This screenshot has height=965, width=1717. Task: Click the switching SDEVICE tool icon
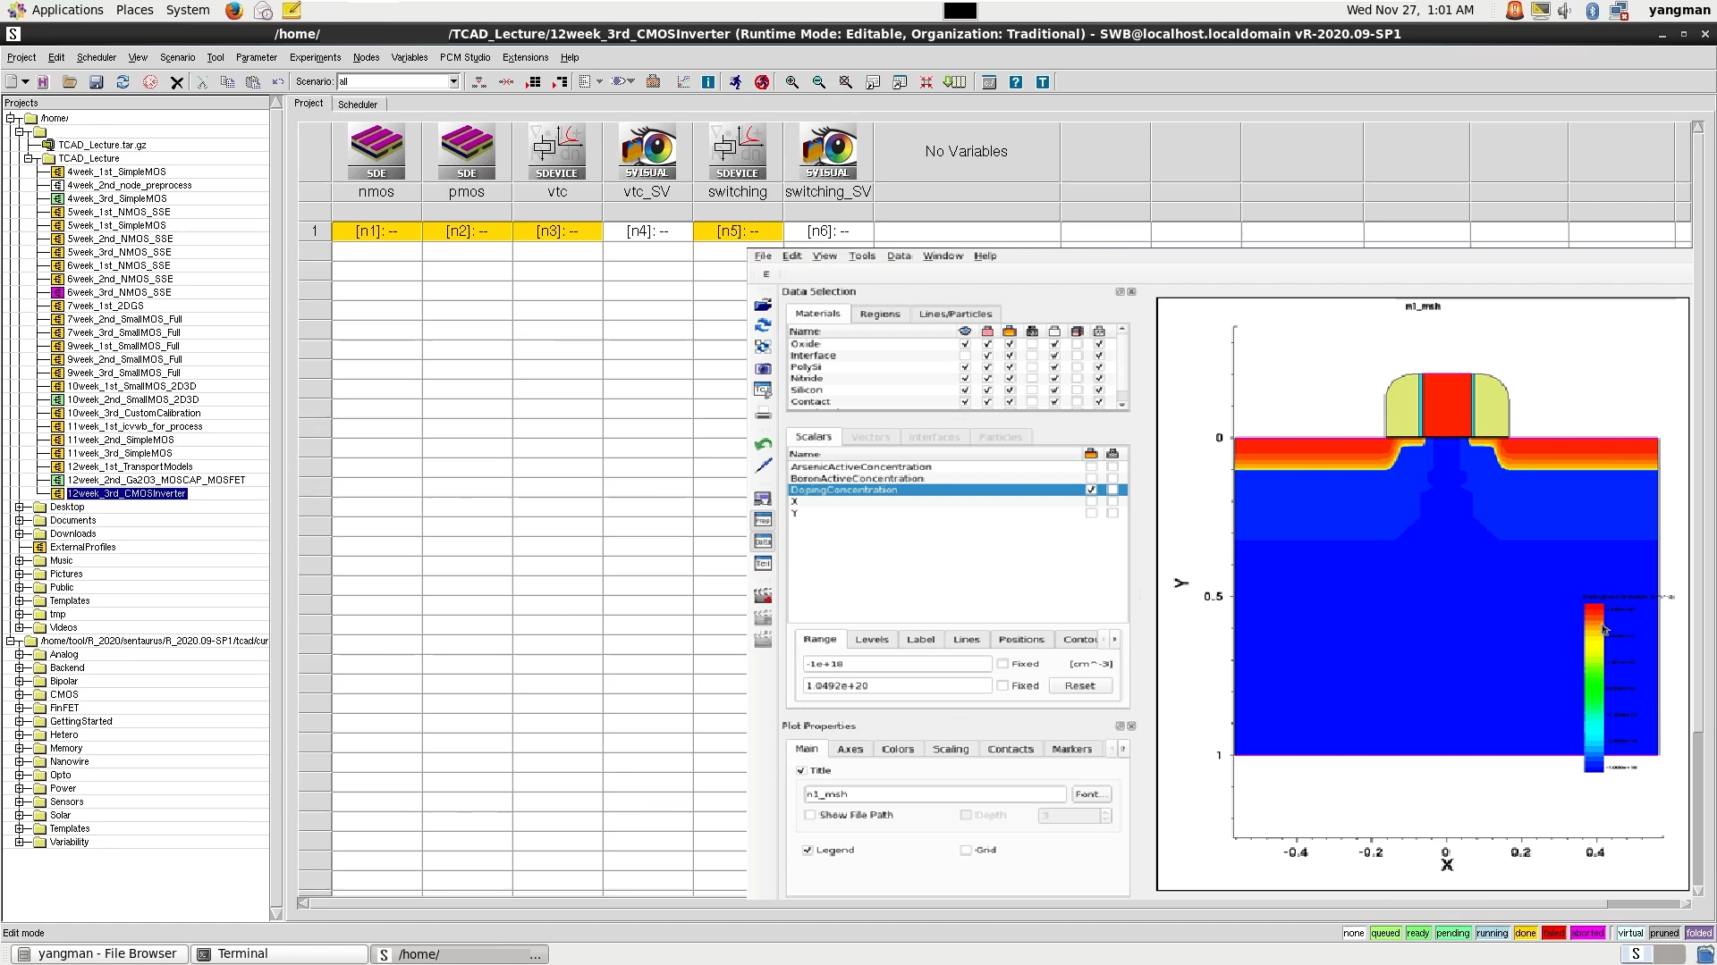pos(738,152)
